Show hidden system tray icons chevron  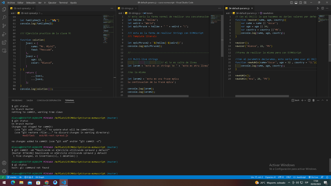point(289,183)
